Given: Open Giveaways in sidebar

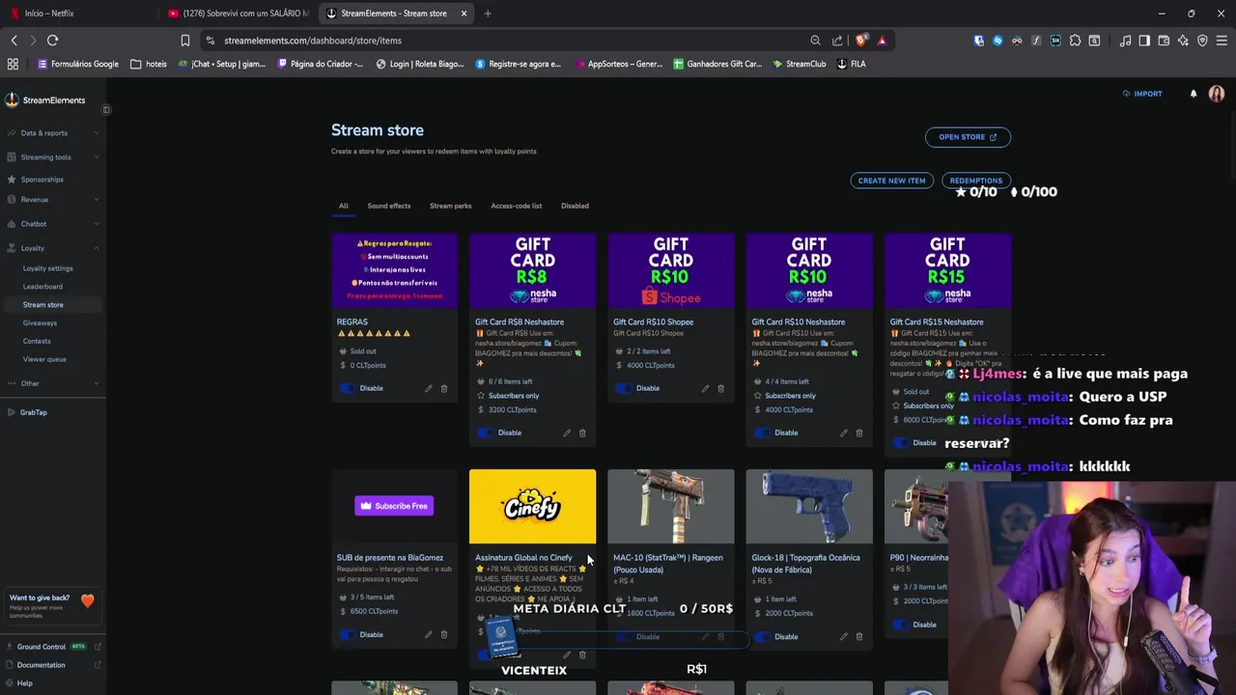Looking at the screenshot, I should pos(40,323).
